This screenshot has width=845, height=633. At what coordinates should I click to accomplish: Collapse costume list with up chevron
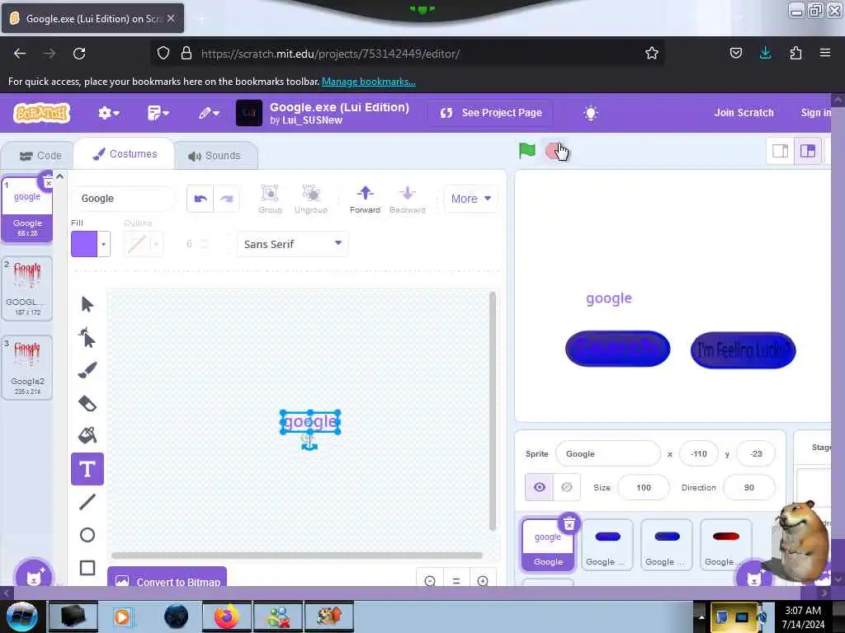[59, 176]
